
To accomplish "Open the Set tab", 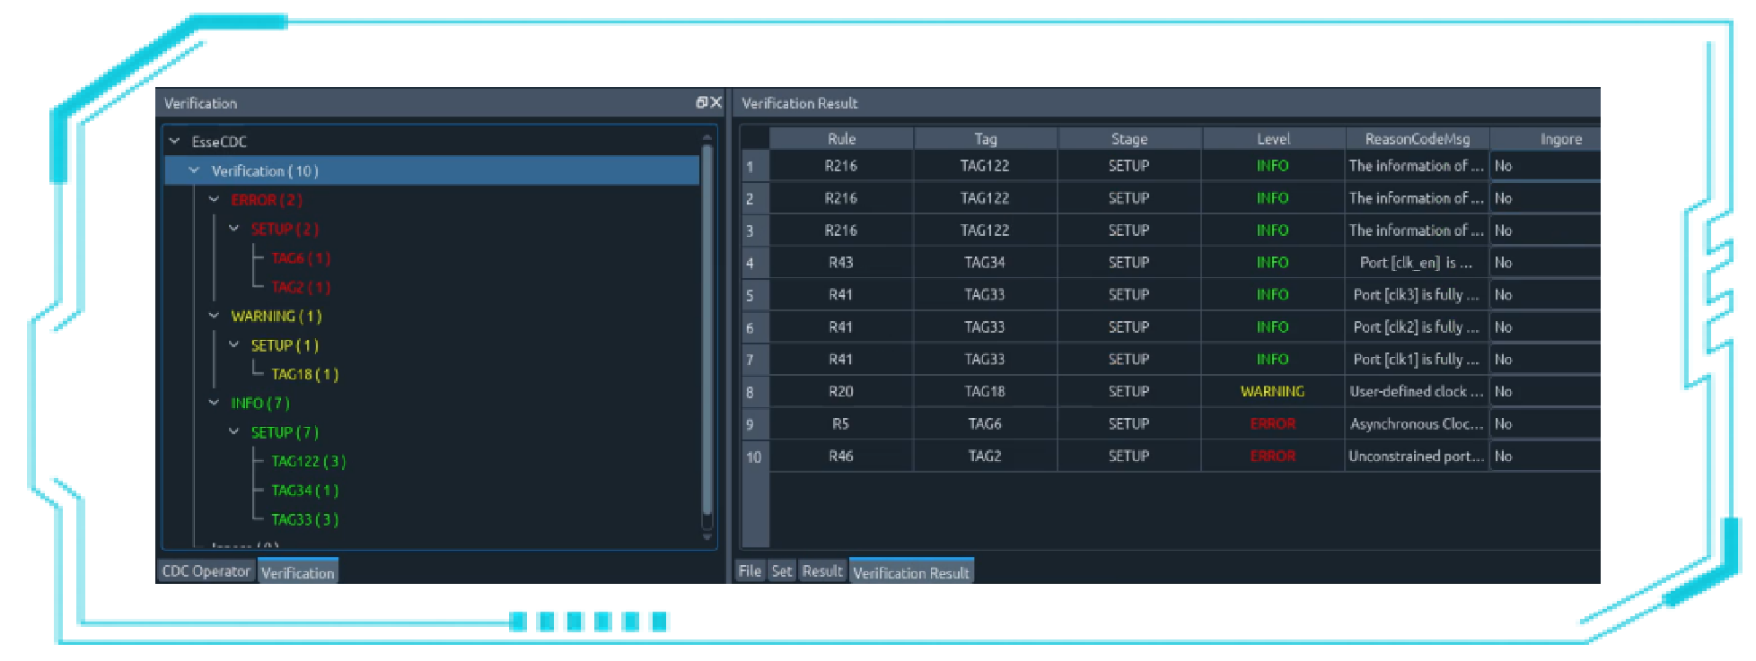I will (782, 571).
